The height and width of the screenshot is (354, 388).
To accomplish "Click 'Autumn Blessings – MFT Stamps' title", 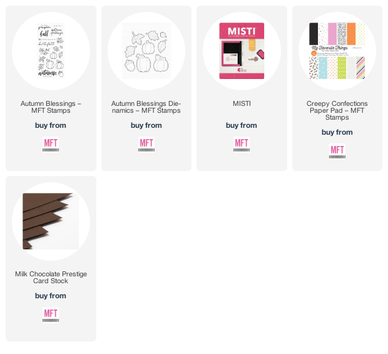I will 51,107.
